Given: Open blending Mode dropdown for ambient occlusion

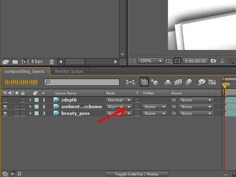Looking at the screenshot, I should point(119,107).
